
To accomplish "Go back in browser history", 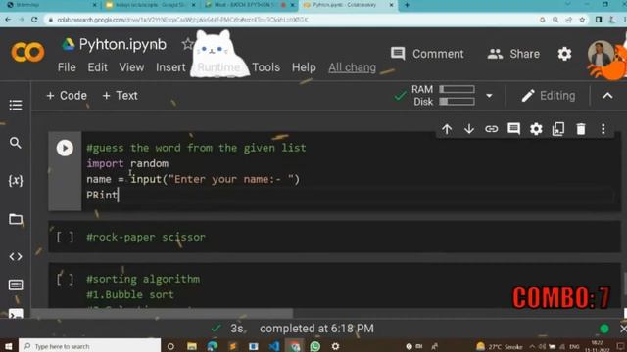I will click(x=8, y=20).
